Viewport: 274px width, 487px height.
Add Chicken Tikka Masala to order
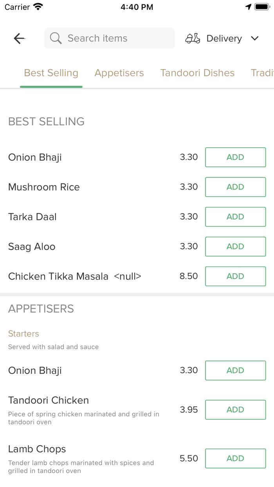[x=235, y=276]
